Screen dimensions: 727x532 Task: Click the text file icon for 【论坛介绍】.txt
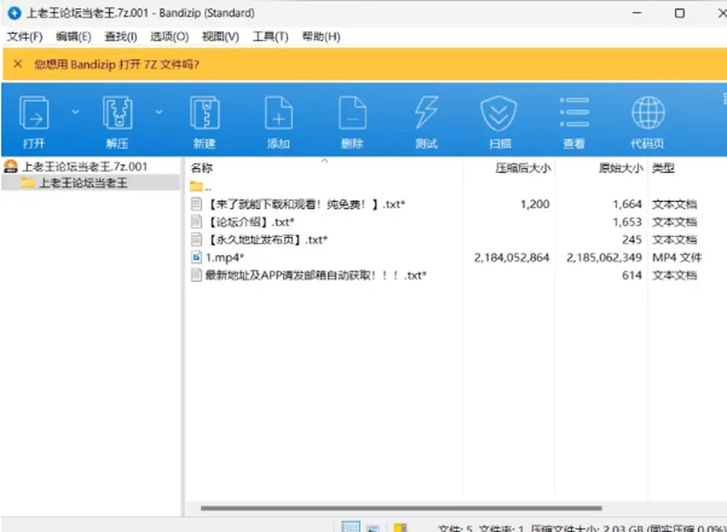(197, 222)
